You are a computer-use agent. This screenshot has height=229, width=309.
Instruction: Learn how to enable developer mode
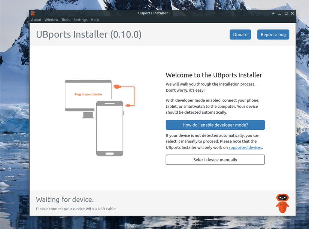coord(215,125)
